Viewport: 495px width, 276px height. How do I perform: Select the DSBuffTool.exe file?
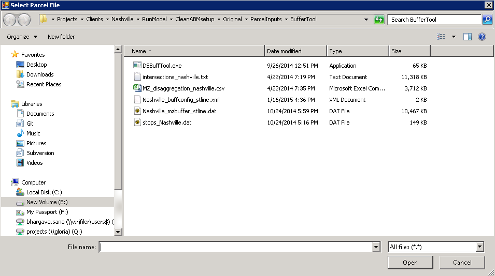(162, 66)
